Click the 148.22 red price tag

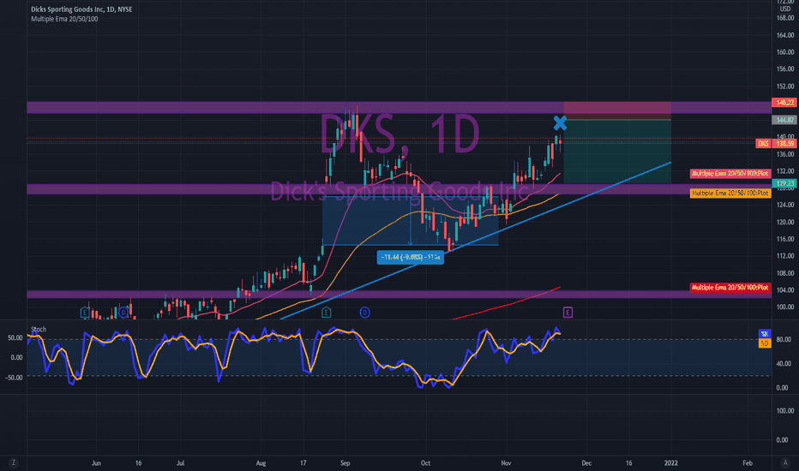784,103
